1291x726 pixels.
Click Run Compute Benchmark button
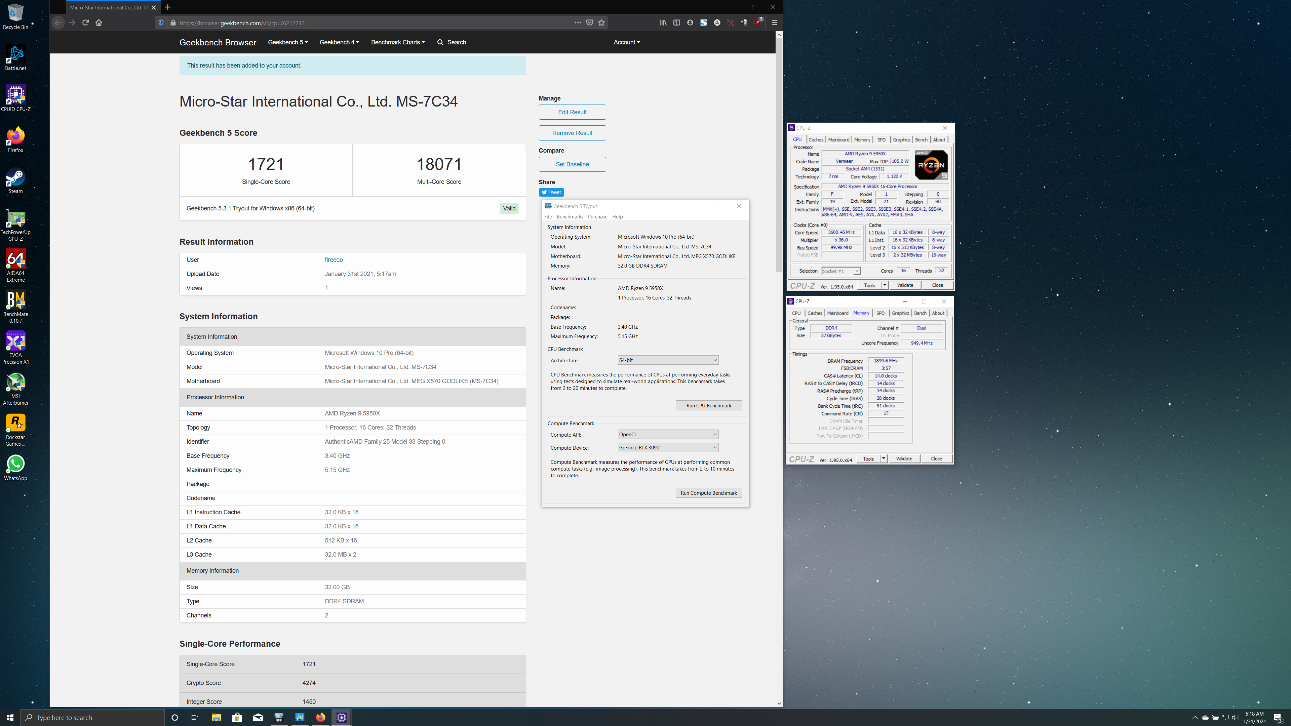[x=709, y=493]
